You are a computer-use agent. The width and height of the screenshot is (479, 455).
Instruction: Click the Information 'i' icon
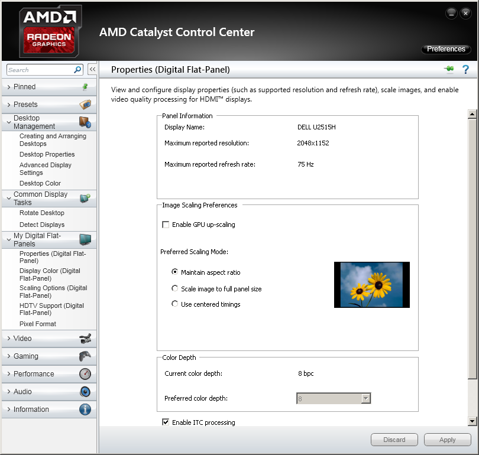tap(85, 409)
